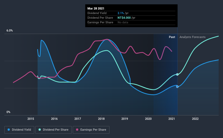Click the tooltip Dividend Per Share row label
Image resolution: width=223 pixels, height=138 pixels.
[x=100, y=18]
